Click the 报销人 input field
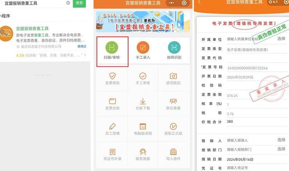 tap(237, 140)
